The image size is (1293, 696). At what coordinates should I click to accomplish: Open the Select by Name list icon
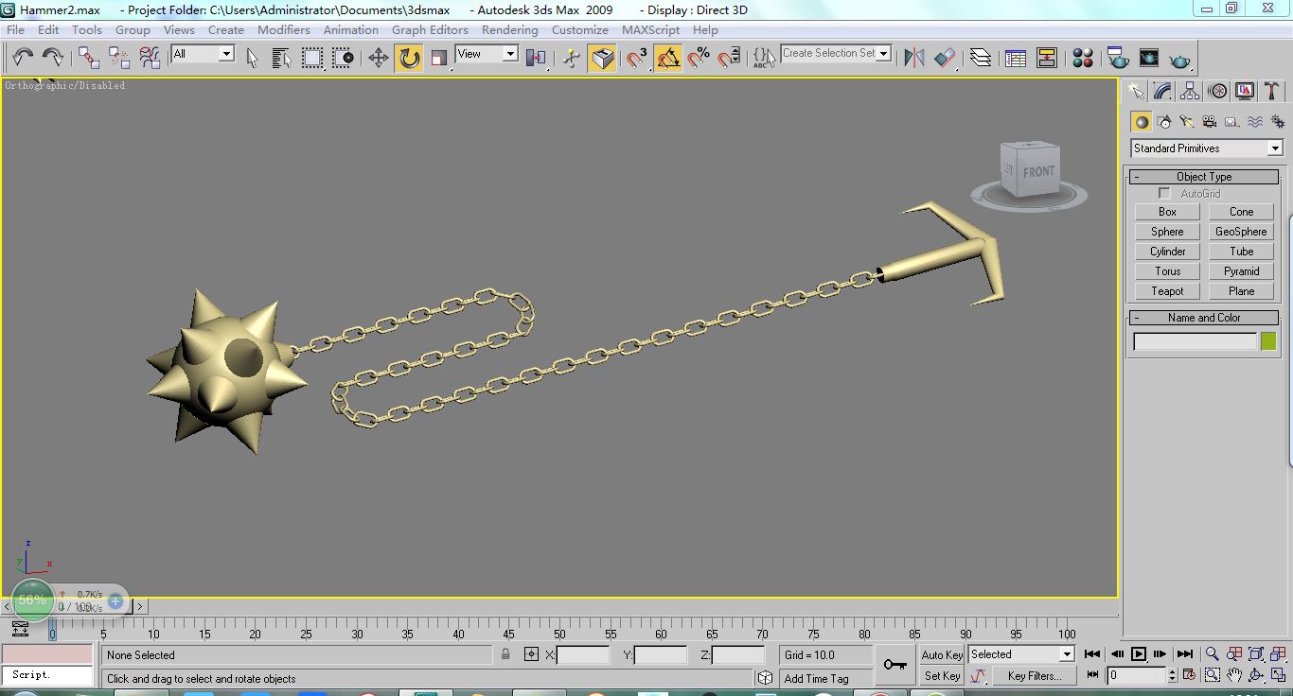pos(282,58)
